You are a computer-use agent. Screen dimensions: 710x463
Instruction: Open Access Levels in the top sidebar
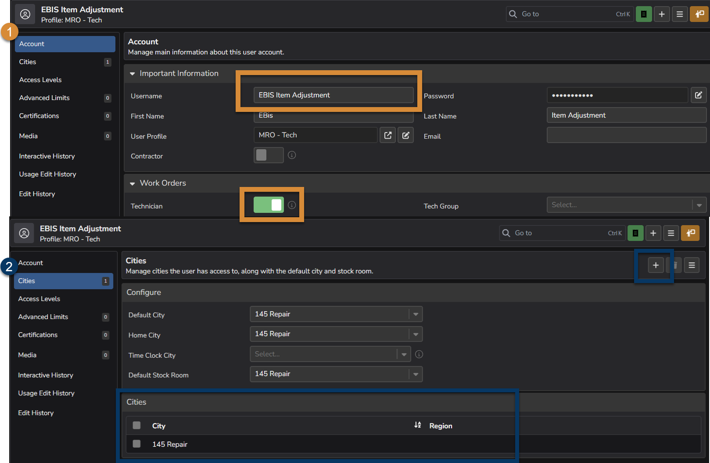[x=65, y=80]
